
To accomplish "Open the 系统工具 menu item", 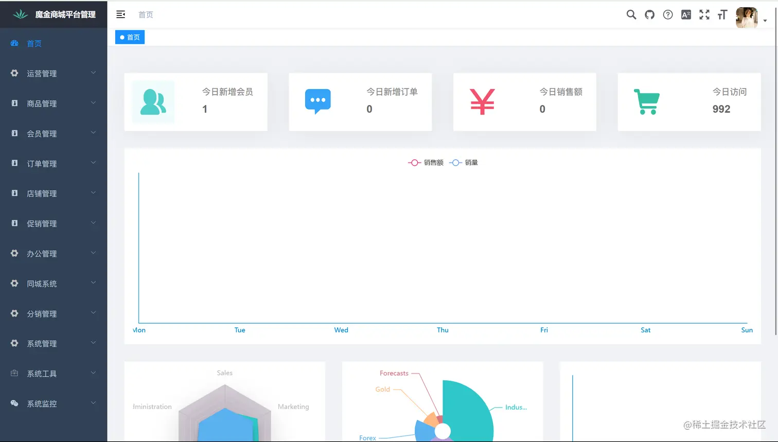I will point(54,374).
